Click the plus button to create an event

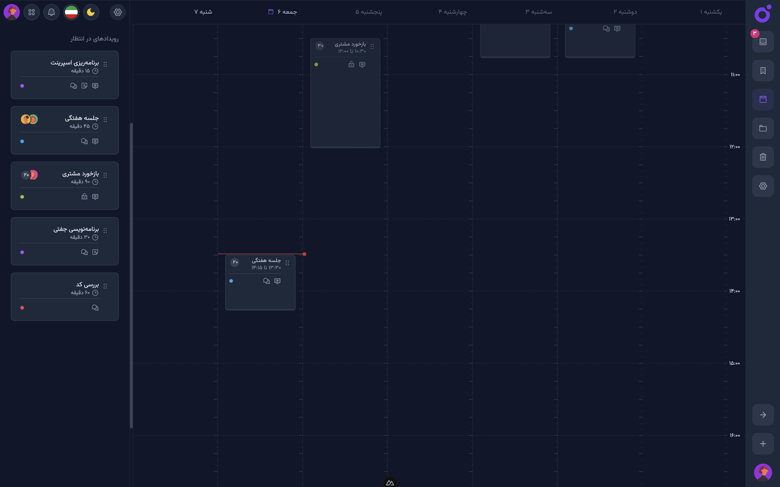coord(763,443)
